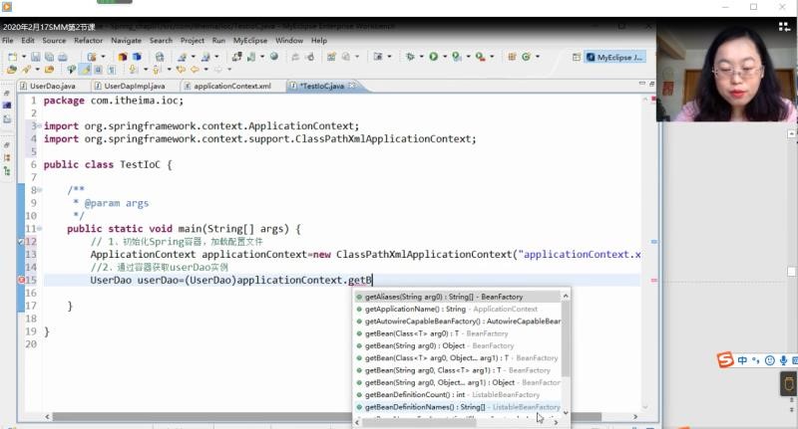This screenshot has height=429, width=798.
Task: Open the File menu
Action: (x=8, y=40)
